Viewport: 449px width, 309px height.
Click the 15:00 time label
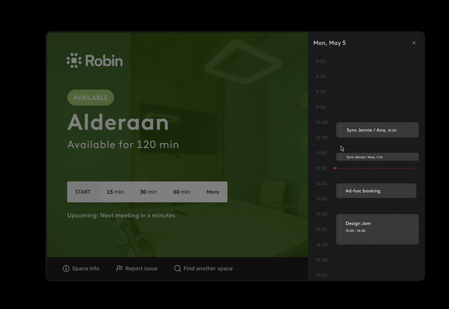(x=322, y=275)
